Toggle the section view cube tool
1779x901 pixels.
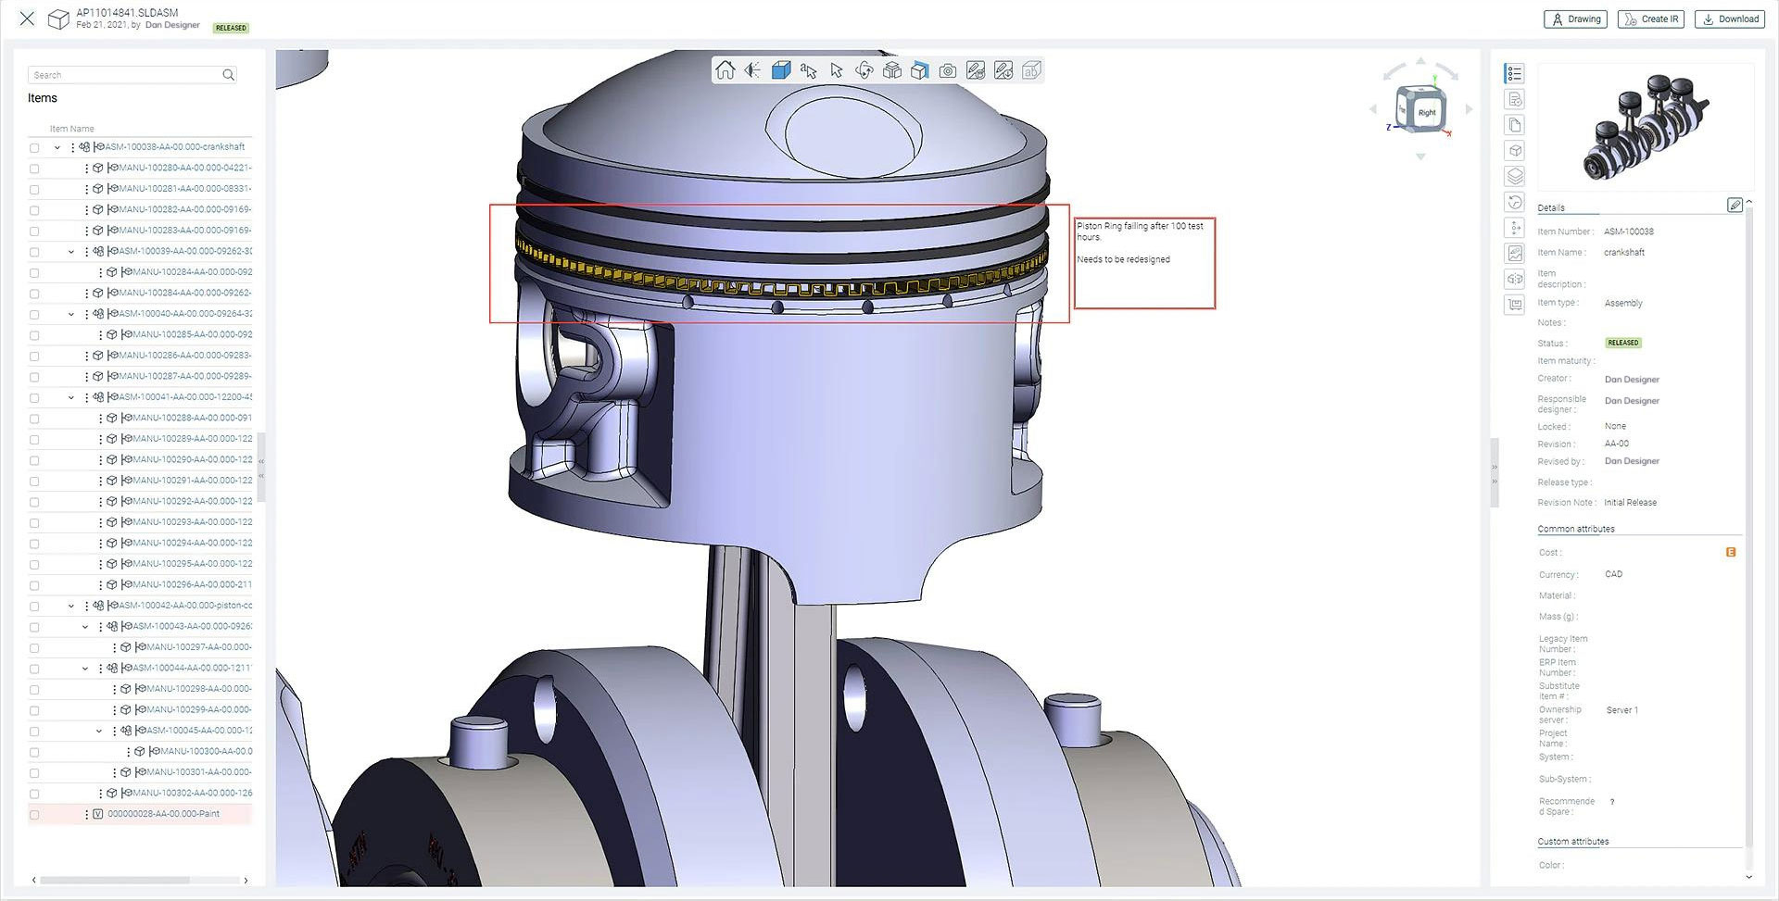tap(919, 70)
